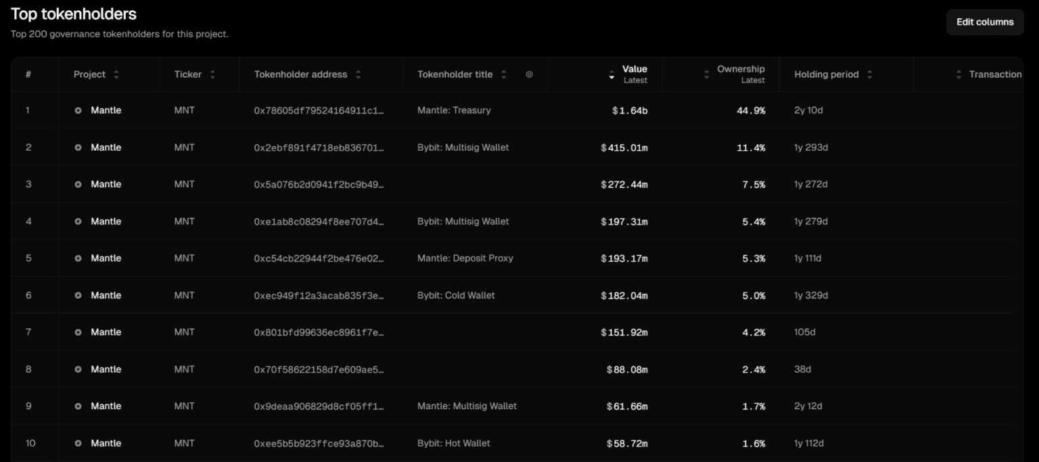Screen dimensions: 1039x462
Task: Open the Mantle: Treasury tokenholder address
Action: point(319,110)
